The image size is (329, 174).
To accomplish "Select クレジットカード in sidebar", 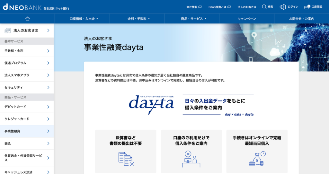I will 27,119.
